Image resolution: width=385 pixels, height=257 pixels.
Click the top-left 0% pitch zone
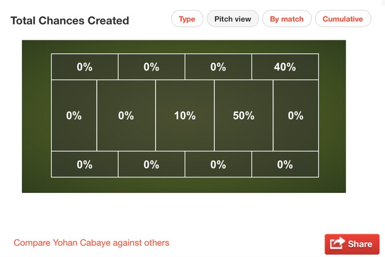(x=84, y=67)
